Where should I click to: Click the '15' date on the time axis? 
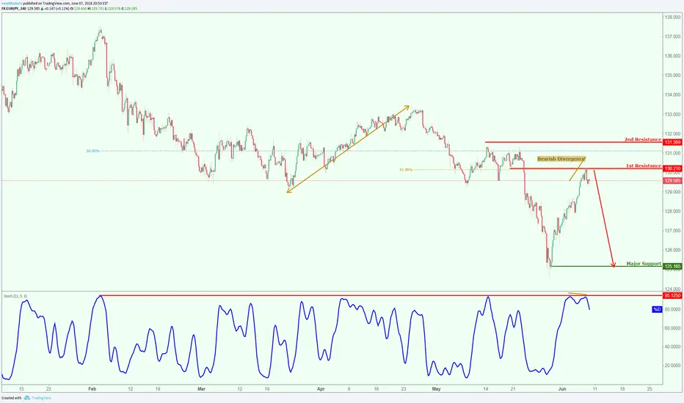coord(21,388)
